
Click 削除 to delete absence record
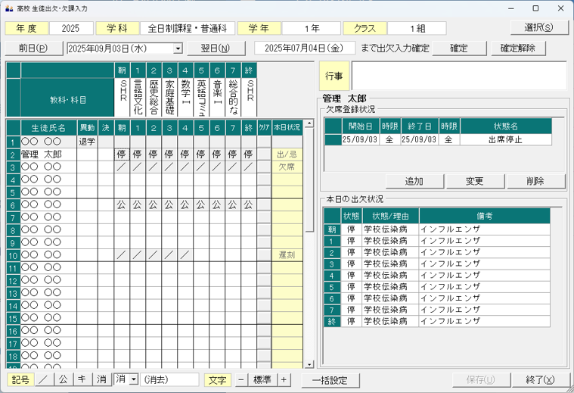(535, 181)
